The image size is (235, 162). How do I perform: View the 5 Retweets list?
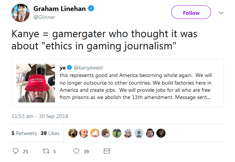(x=24, y=133)
